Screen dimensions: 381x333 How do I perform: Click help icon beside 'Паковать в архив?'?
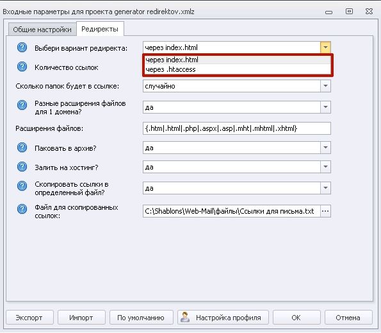[x=22, y=148]
